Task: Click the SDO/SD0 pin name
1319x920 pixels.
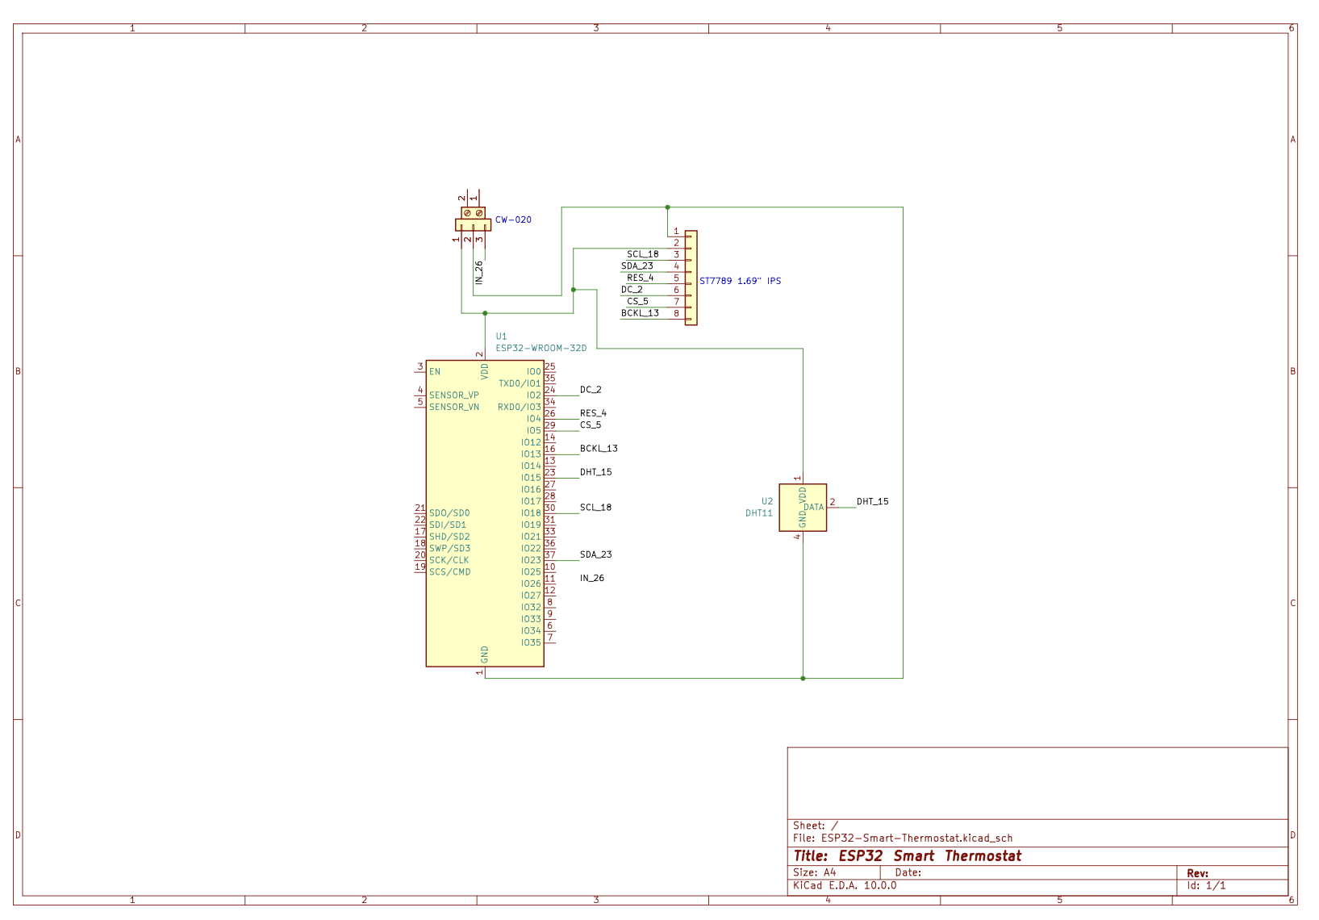Action: tap(449, 513)
